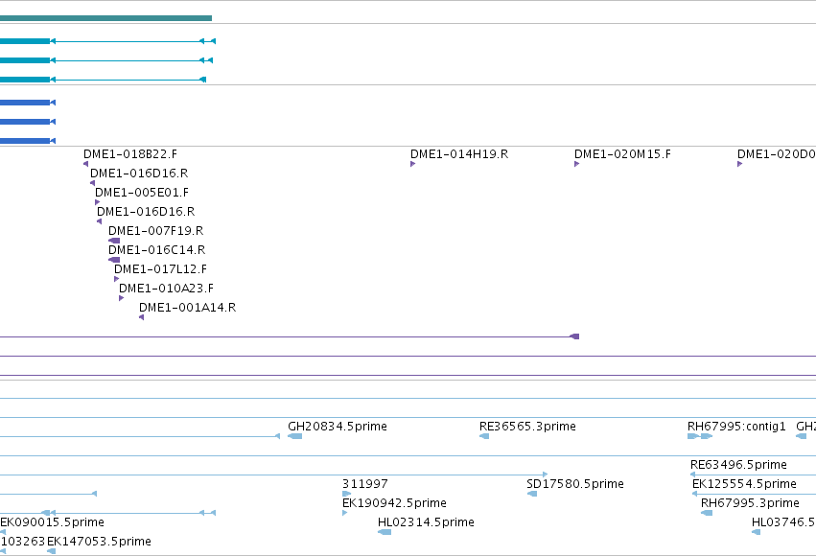The width and height of the screenshot is (816, 556).
Task: Select the 311997 feature label
Action: pos(364,484)
